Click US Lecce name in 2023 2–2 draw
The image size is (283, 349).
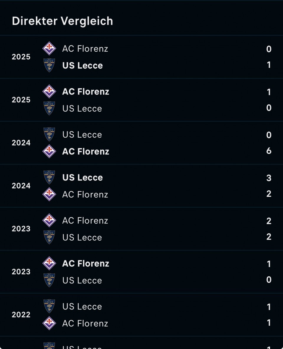tap(82, 238)
